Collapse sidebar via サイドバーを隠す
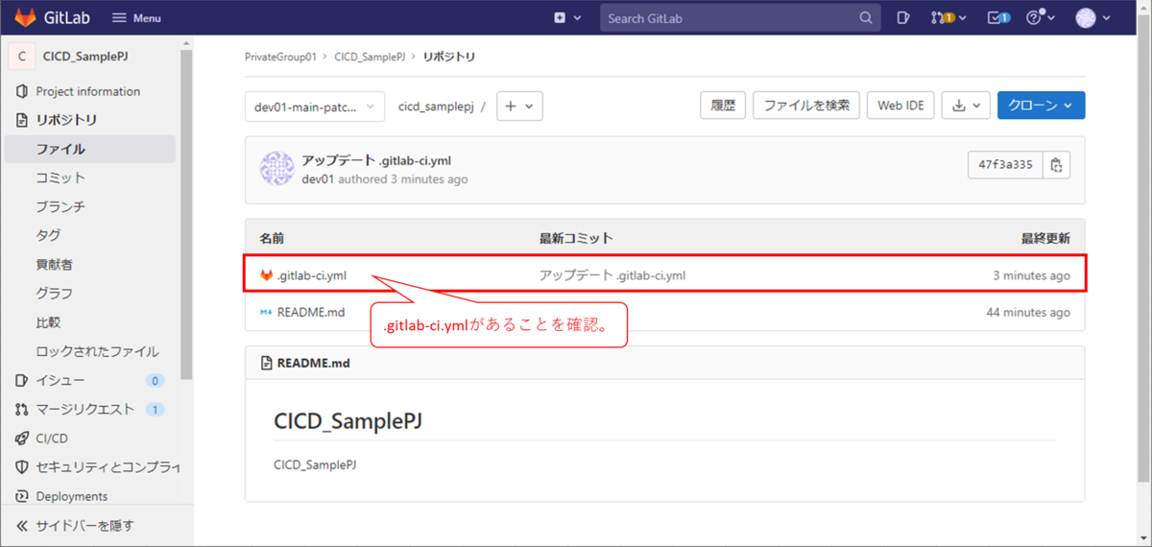Image resolution: width=1152 pixels, height=547 pixels. 84,525
